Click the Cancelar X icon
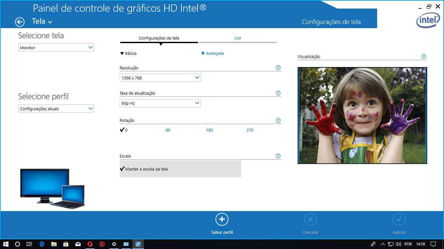The width and height of the screenshot is (444, 249). click(x=310, y=219)
